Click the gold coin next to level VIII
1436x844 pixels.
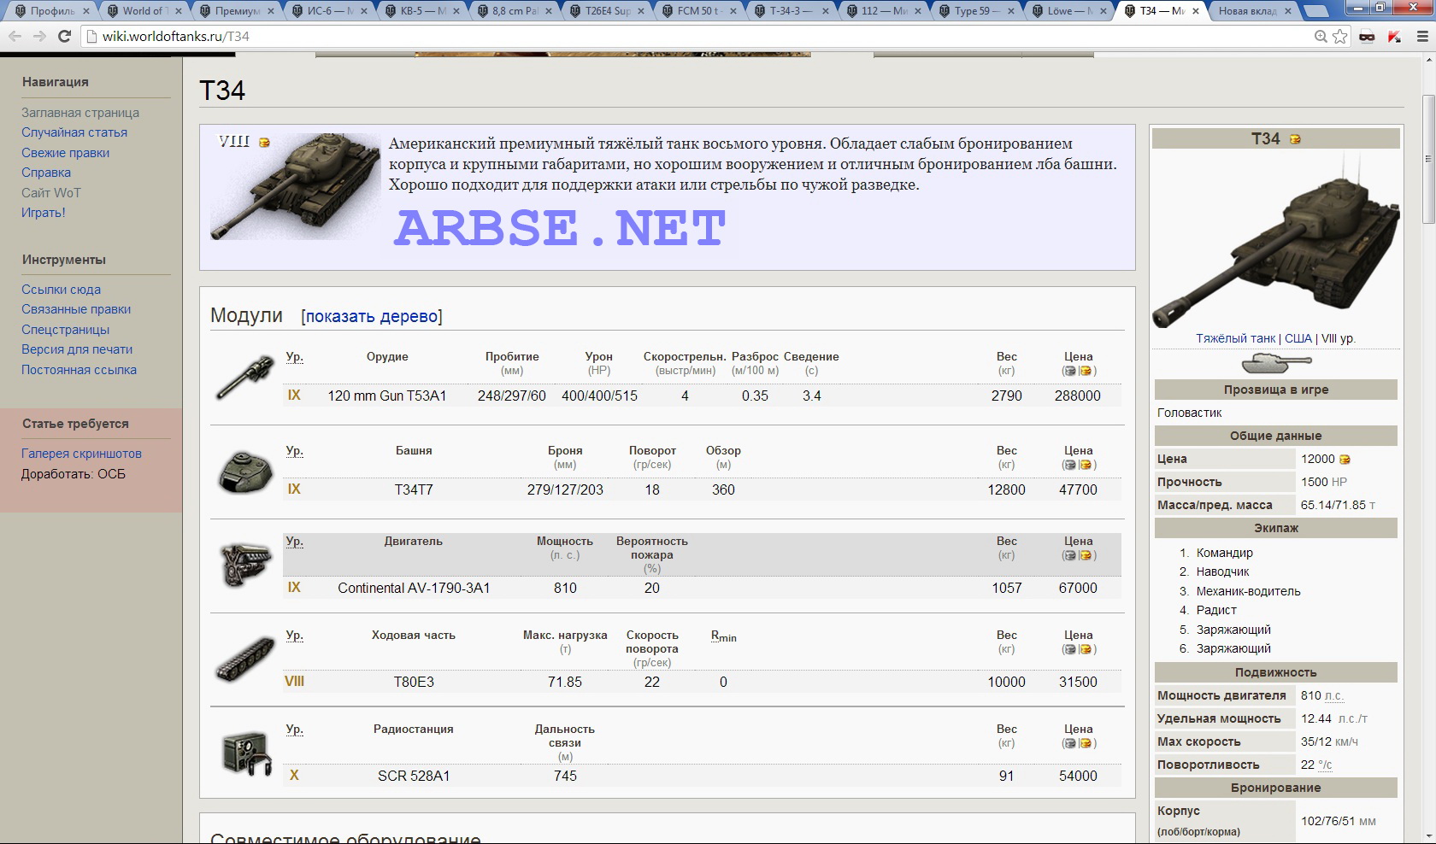tap(264, 143)
